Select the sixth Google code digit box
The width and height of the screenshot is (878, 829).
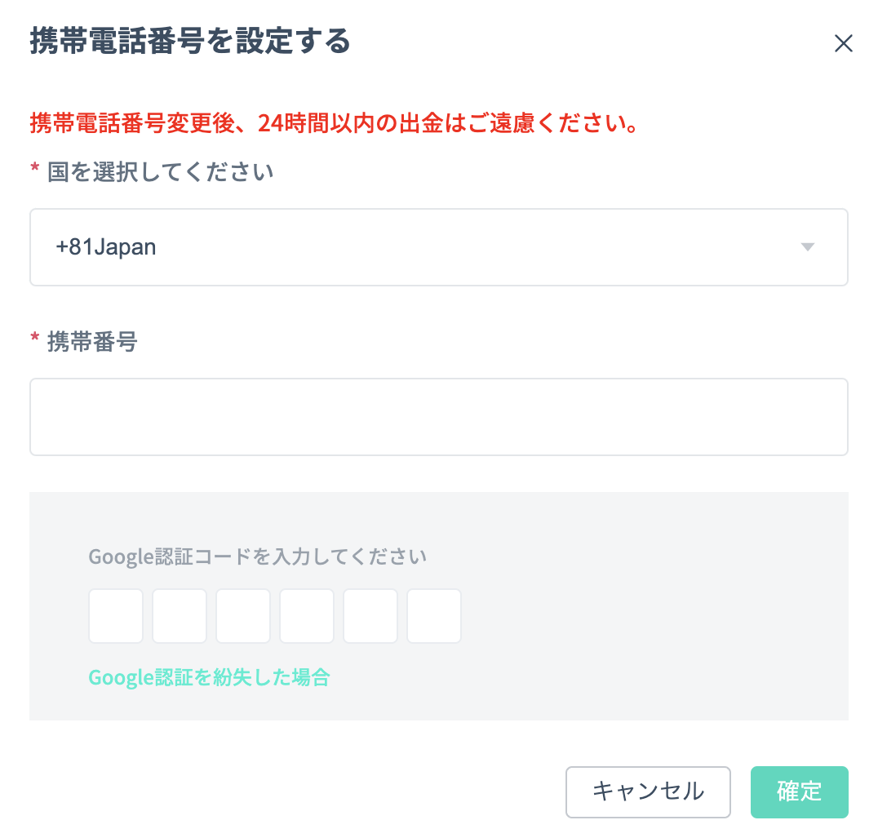coord(434,616)
